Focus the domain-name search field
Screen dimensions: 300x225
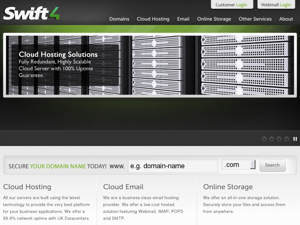coord(173,166)
